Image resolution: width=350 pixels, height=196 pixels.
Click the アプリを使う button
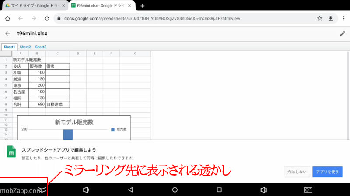(327, 172)
